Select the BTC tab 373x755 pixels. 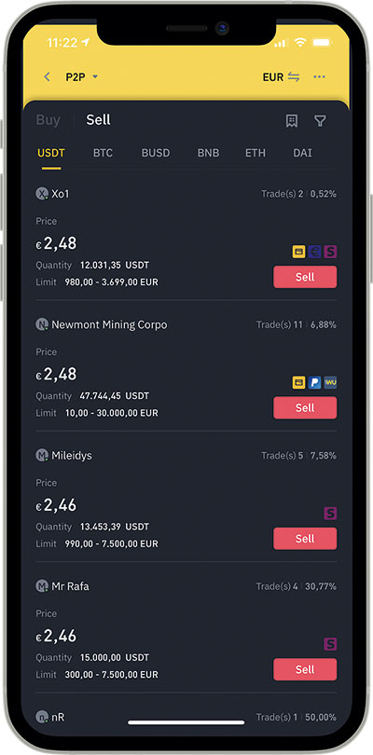103,153
